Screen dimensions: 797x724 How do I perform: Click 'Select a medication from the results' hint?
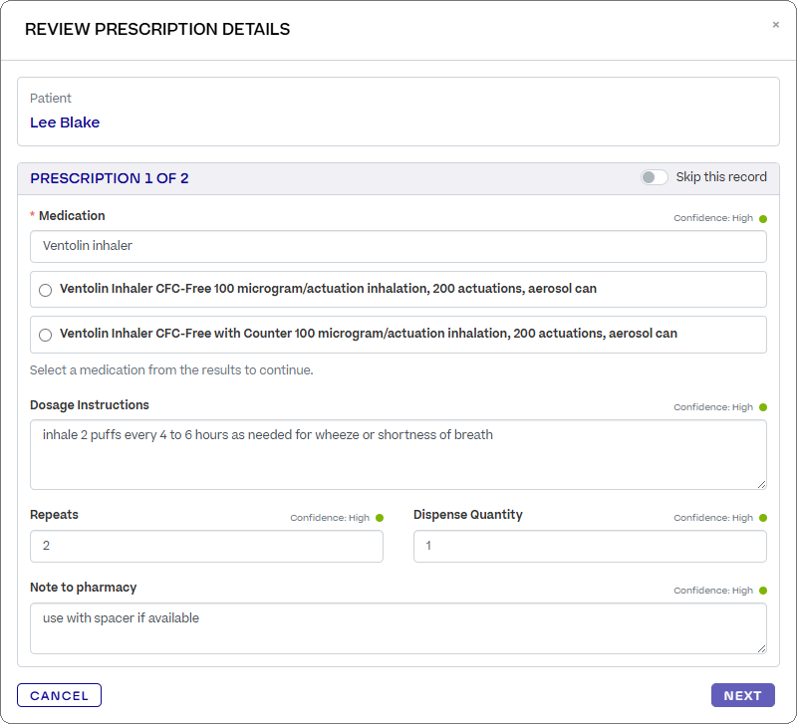tap(171, 370)
